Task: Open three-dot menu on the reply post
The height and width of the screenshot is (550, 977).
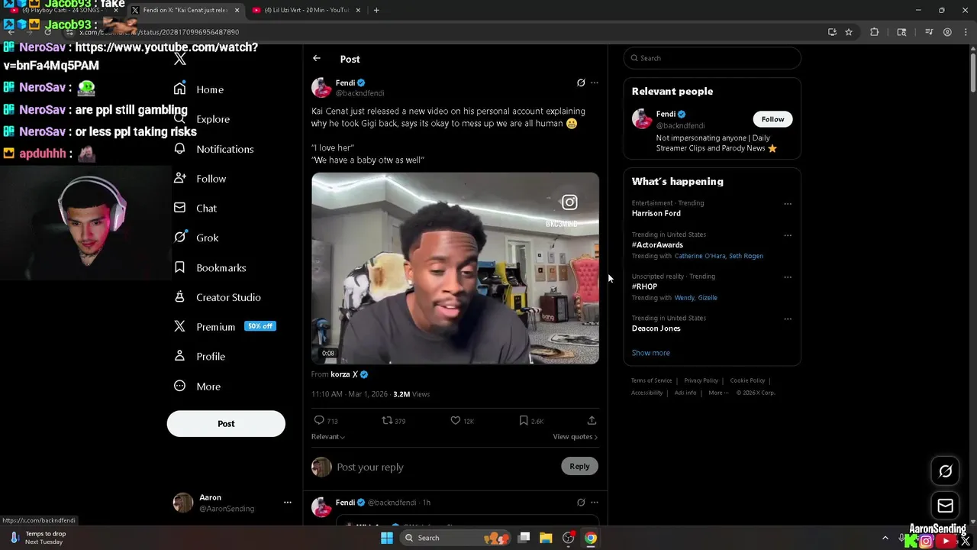Action: click(595, 503)
